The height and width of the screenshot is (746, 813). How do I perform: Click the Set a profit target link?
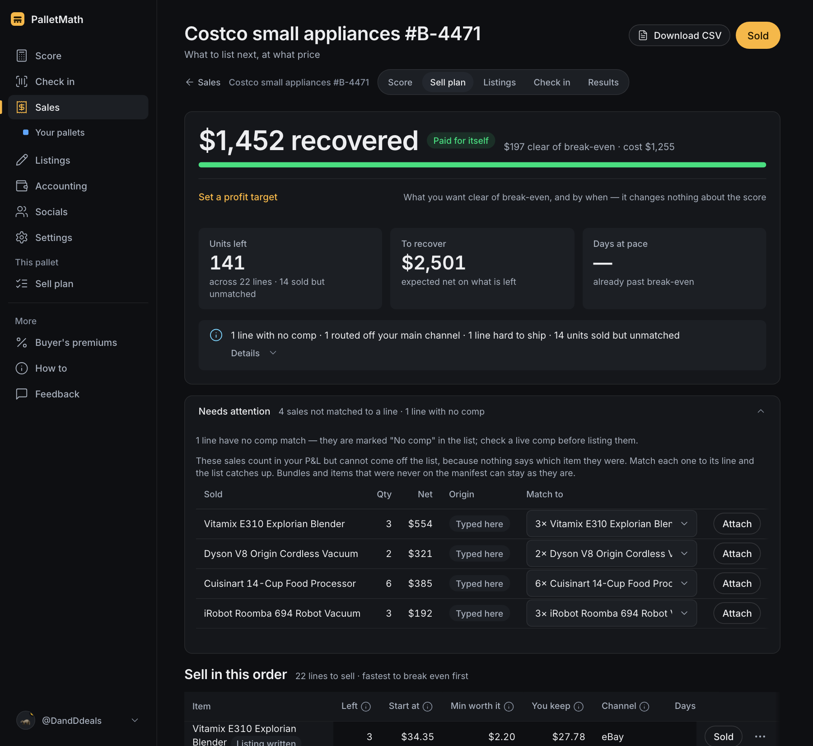[238, 197]
